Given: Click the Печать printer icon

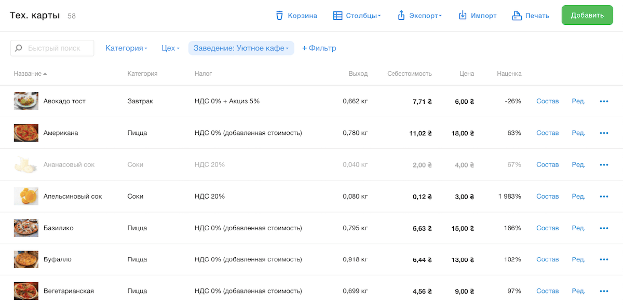Looking at the screenshot, I should tap(517, 16).
